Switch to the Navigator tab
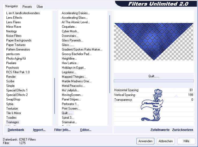This screenshot has height=147, width=198. 12,6
